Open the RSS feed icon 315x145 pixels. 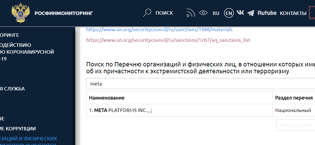[190, 13]
